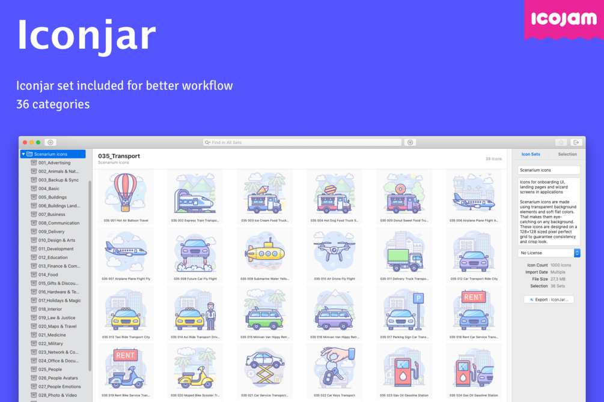Select the Delivery Truck Transport icon
604x402 pixels.
(x=404, y=255)
